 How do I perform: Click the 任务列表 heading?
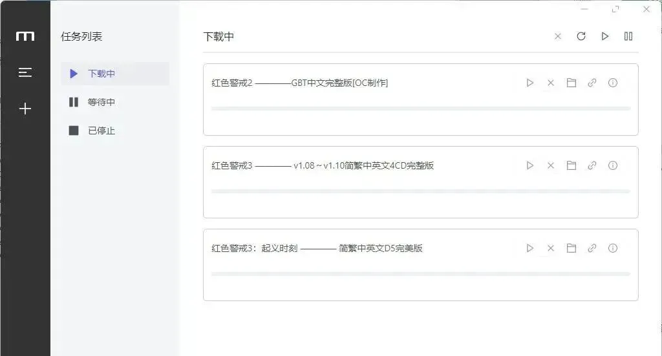81,37
